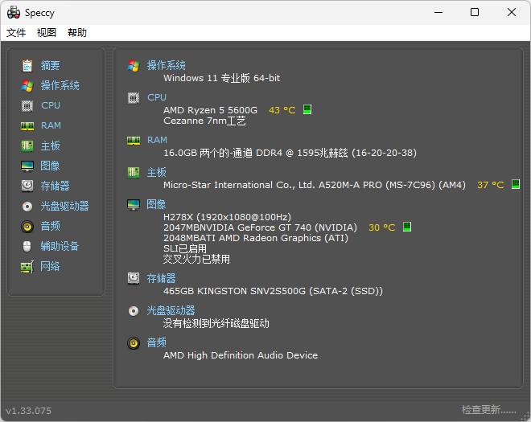Click the Cezanne 7nm工艺 text
Viewport: 531px width, 422px height.
click(x=204, y=121)
